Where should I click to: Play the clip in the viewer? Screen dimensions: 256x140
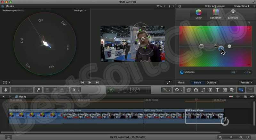pyautogui.click(x=90, y=83)
